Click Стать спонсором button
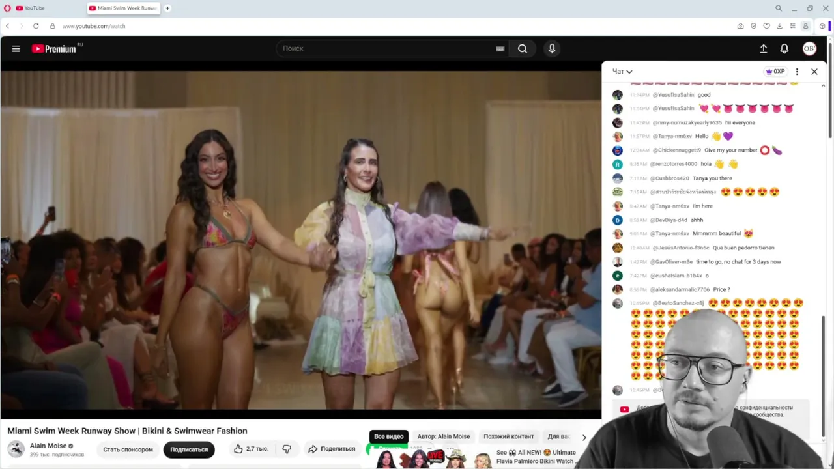The width and height of the screenshot is (834, 469). [x=128, y=449]
